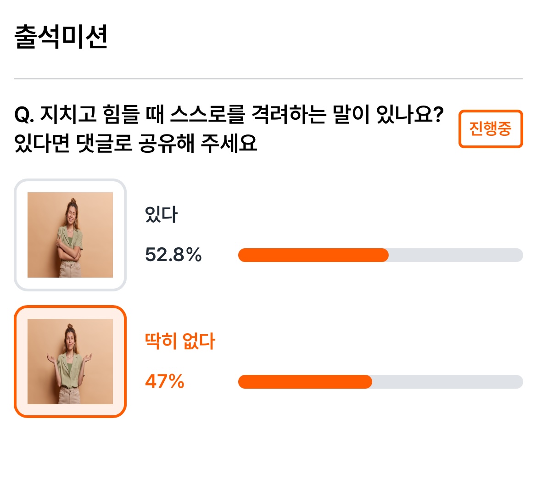Click orange filled part of 52.8% bar

click(313, 255)
